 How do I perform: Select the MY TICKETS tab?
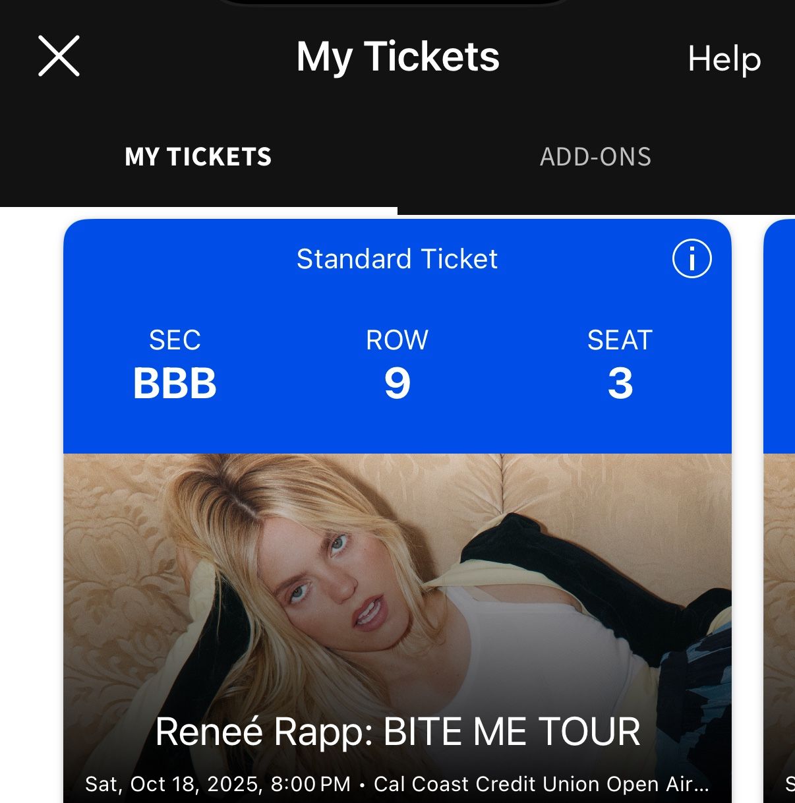198,157
